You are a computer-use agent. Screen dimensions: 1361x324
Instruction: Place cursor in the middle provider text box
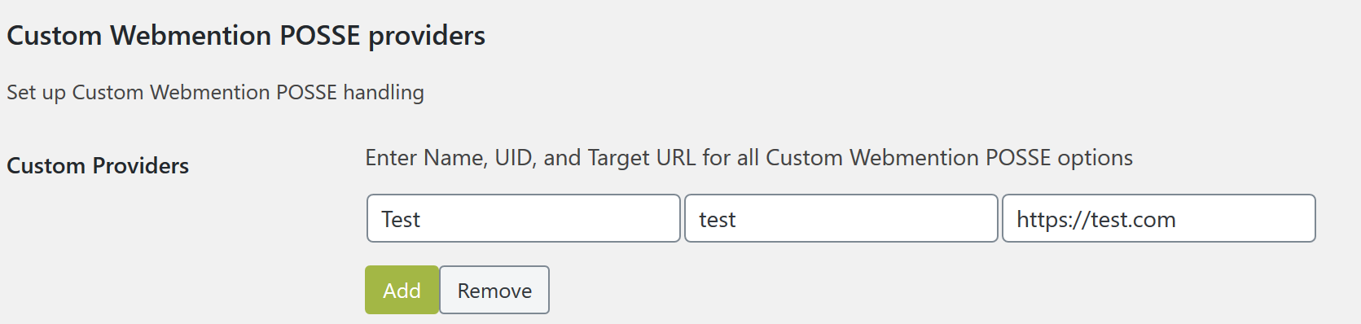tap(841, 218)
